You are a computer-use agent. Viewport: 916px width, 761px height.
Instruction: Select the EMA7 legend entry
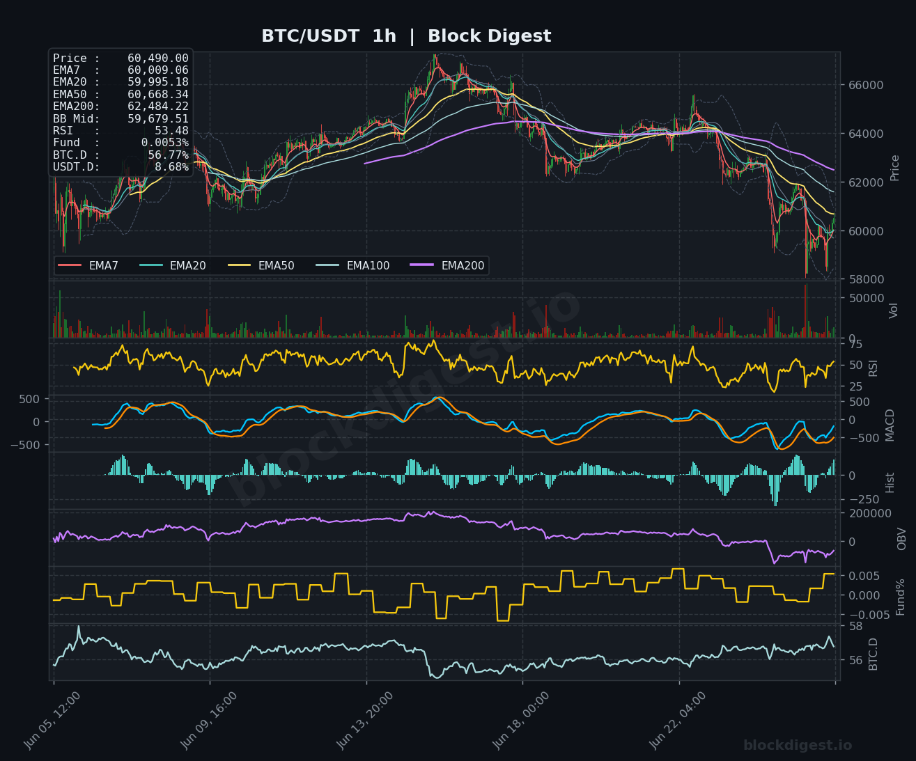[88, 266]
